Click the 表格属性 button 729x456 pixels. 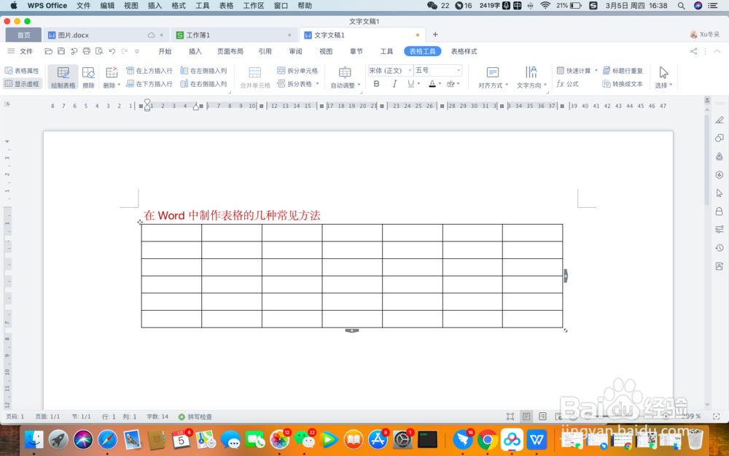point(23,70)
